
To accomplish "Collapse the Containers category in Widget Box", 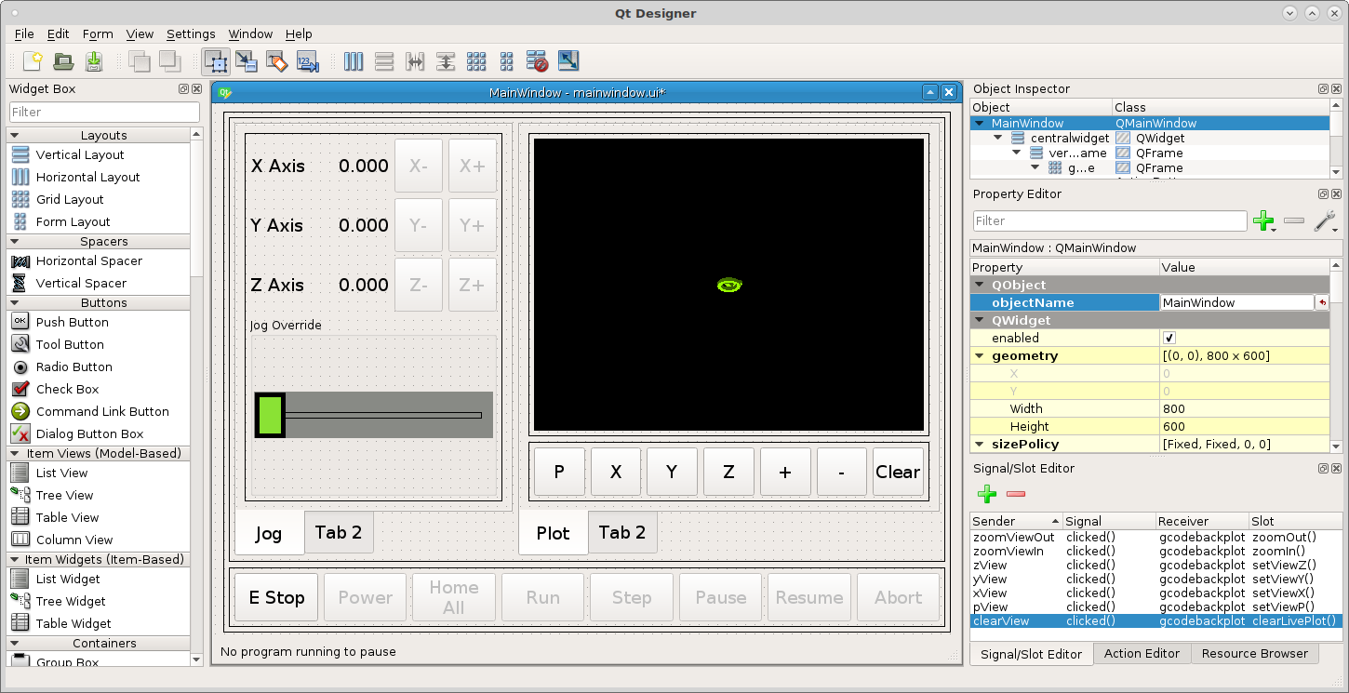I will click(15, 644).
